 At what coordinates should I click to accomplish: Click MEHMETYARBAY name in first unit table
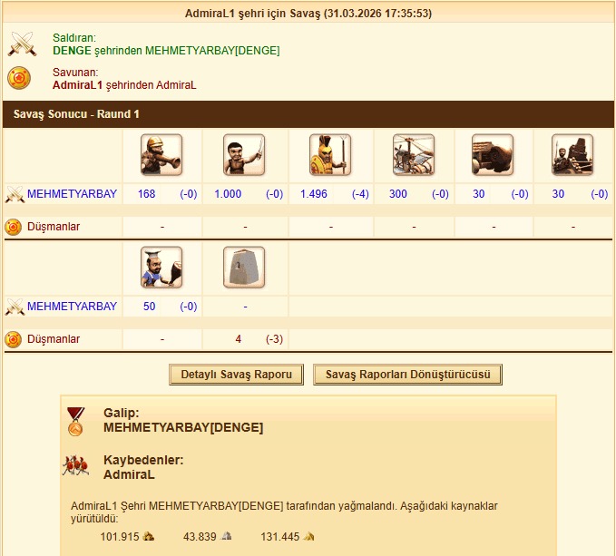click(x=72, y=194)
